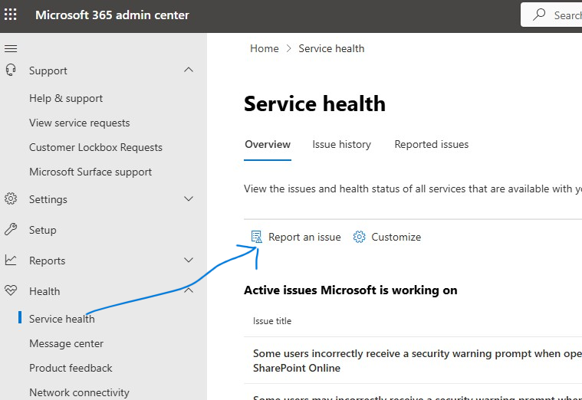Collapse the Support section chevron
This screenshot has width=582, height=400.
coord(189,70)
